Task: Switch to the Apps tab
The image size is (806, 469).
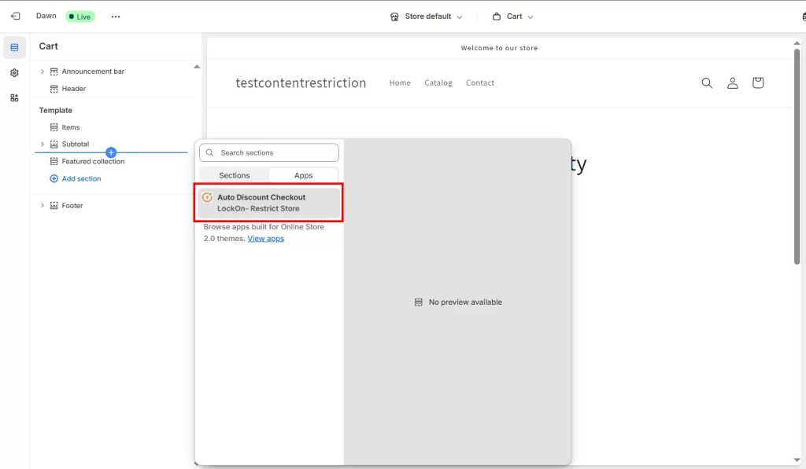Action: pos(303,175)
